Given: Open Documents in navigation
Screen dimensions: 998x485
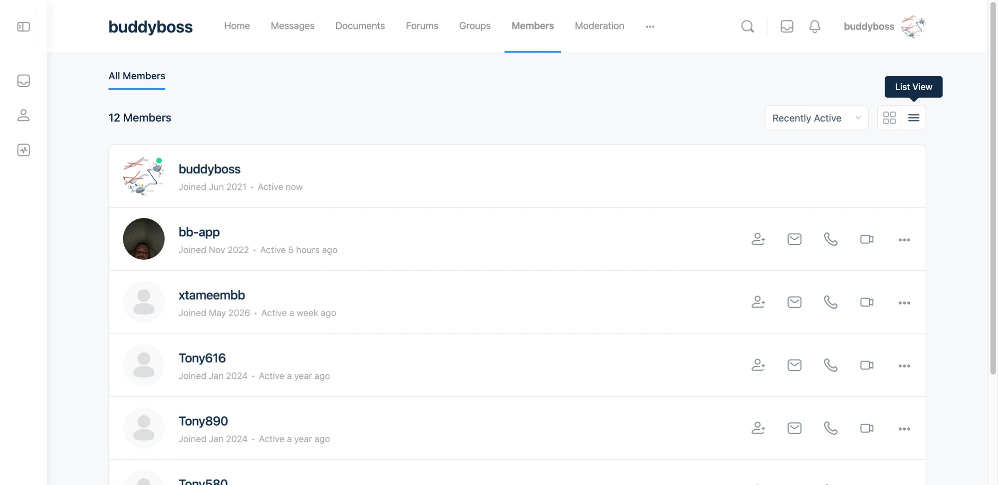Looking at the screenshot, I should pos(360,26).
